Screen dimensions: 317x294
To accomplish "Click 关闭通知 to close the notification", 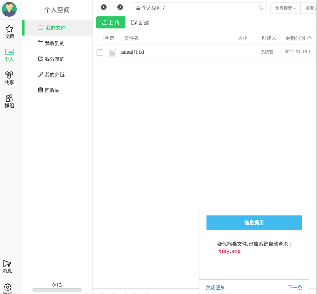I will click(215, 288).
